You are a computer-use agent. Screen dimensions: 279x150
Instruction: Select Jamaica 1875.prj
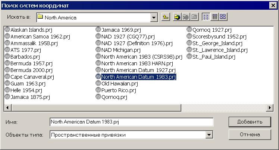point(30,97)
